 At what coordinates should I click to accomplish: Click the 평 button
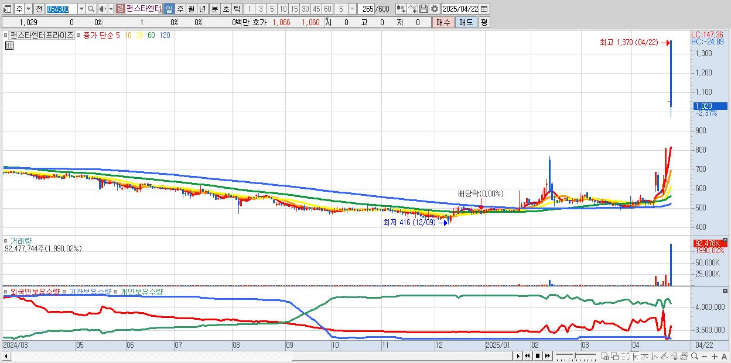484,22
